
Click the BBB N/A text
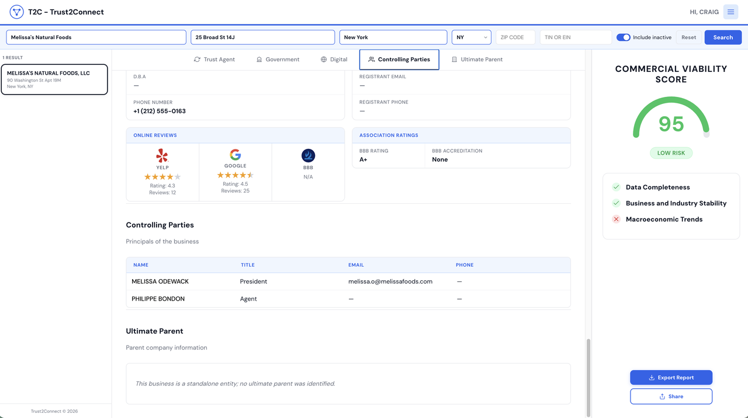click(x=308, y=177)
